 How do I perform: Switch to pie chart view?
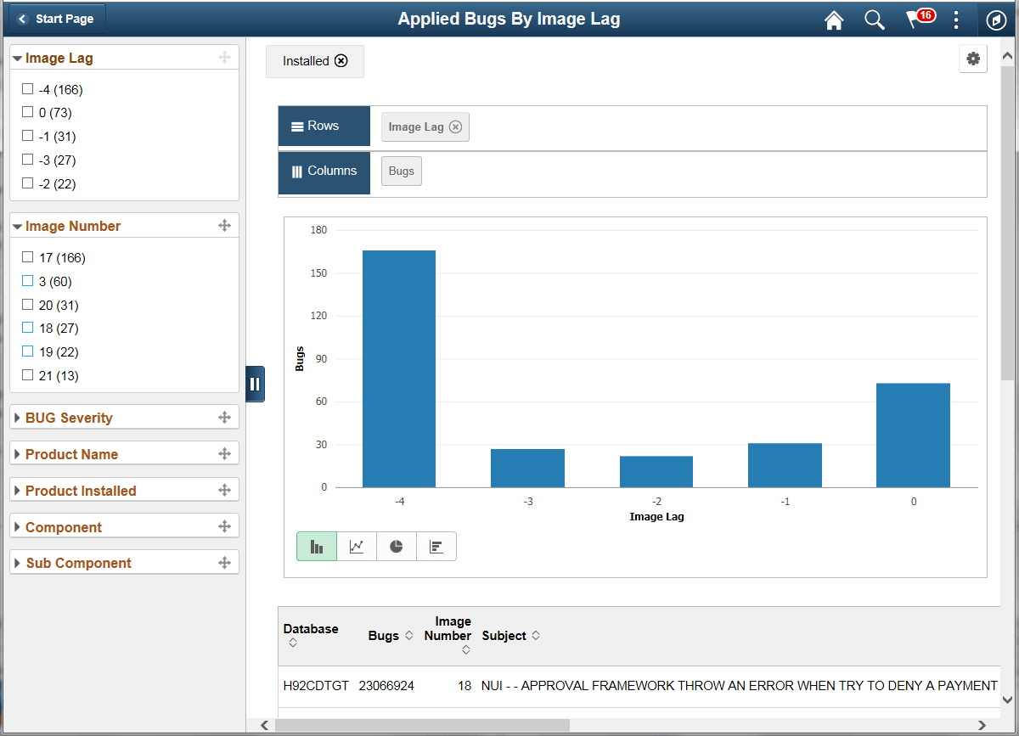397,547
